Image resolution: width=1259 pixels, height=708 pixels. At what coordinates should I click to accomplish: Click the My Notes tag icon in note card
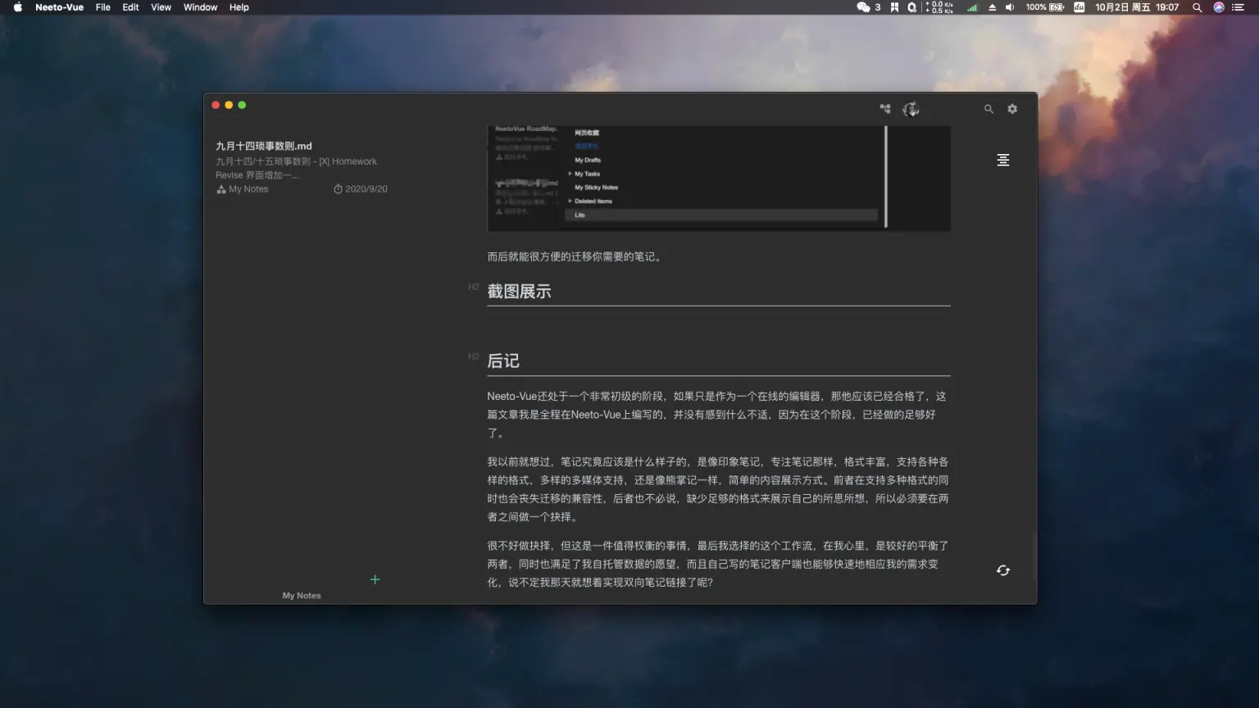[x=221, y=189]
